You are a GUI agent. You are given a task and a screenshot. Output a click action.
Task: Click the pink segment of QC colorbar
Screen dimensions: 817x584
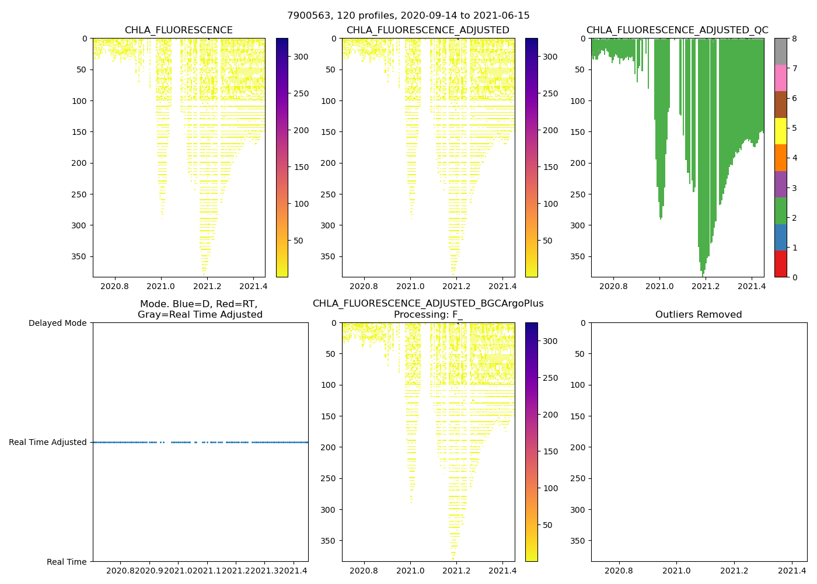pos(780,78)
